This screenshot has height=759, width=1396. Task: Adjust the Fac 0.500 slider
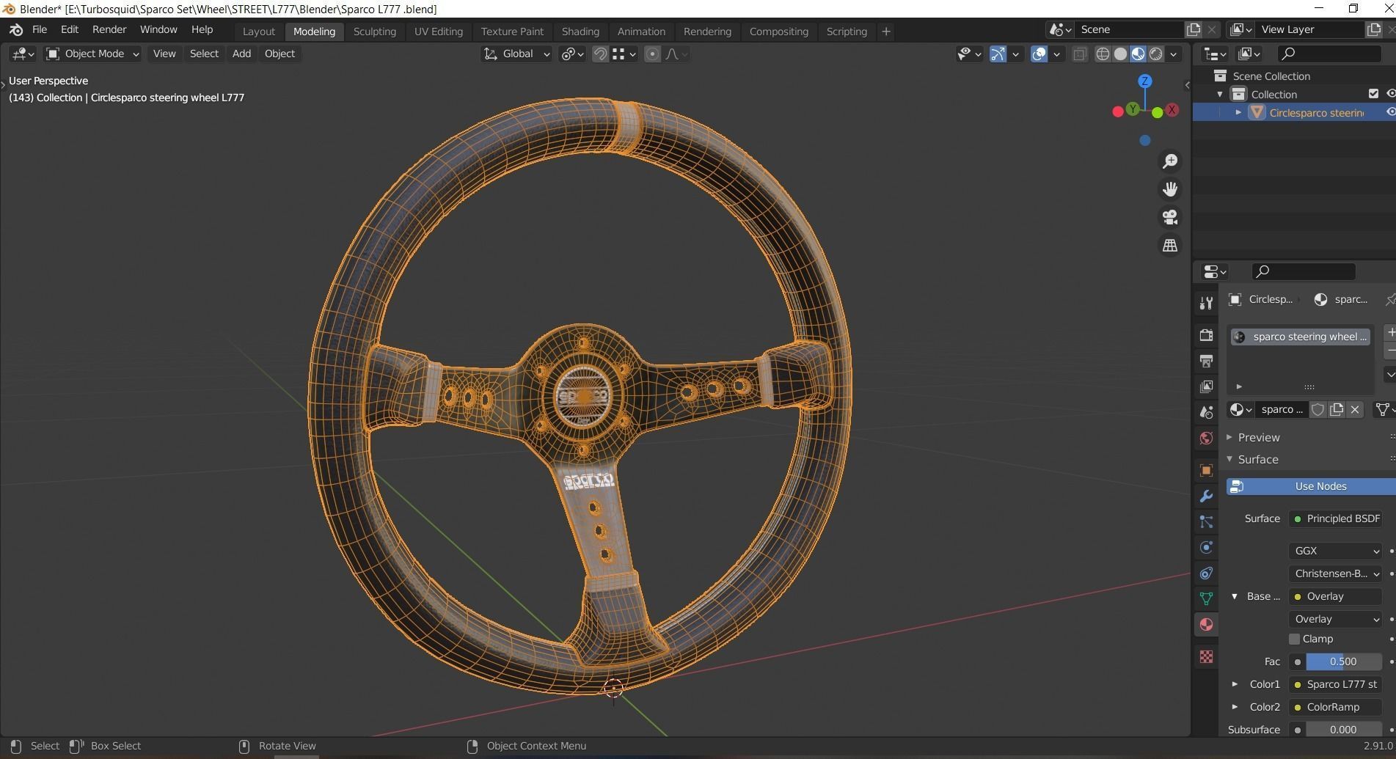pos(1342,661)
